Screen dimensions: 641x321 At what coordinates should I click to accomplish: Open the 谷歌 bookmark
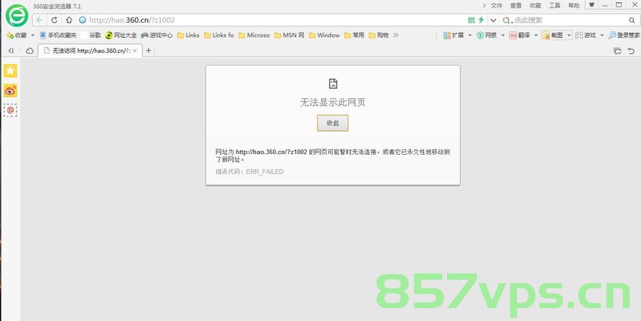91,35
